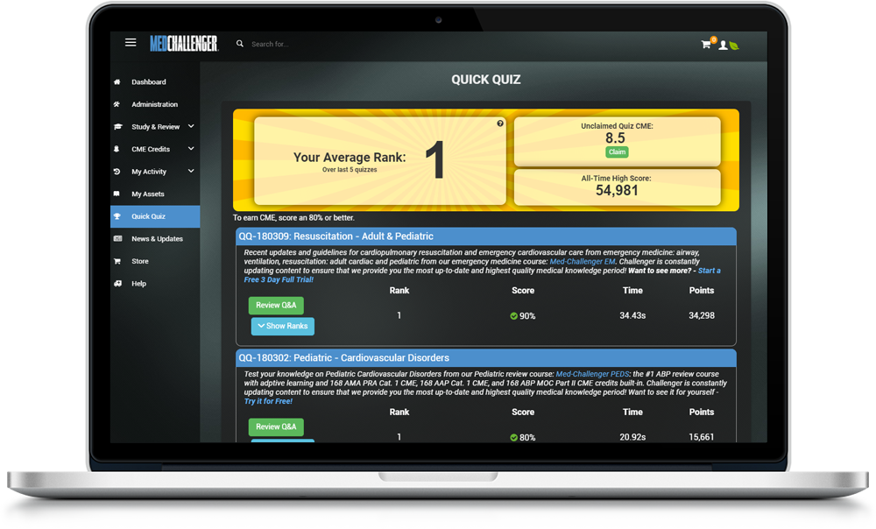
Task: Click the Quick Quiz trophy icon
Action: (x=117, y=216)
